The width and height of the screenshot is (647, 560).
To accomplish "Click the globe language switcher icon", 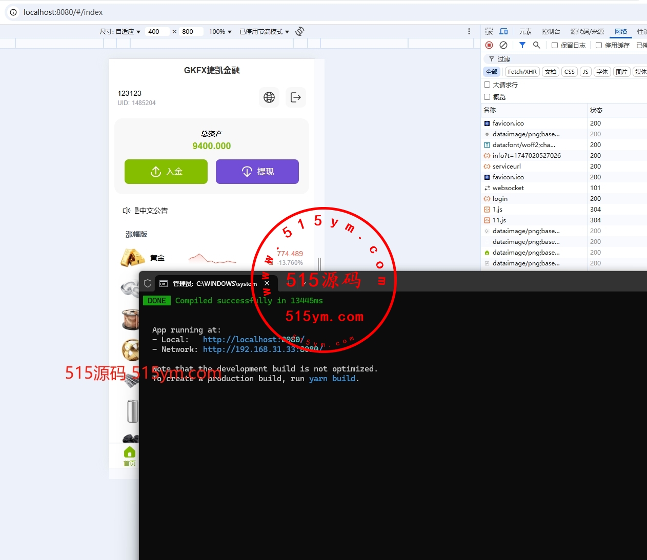I will tap(269, 97).
